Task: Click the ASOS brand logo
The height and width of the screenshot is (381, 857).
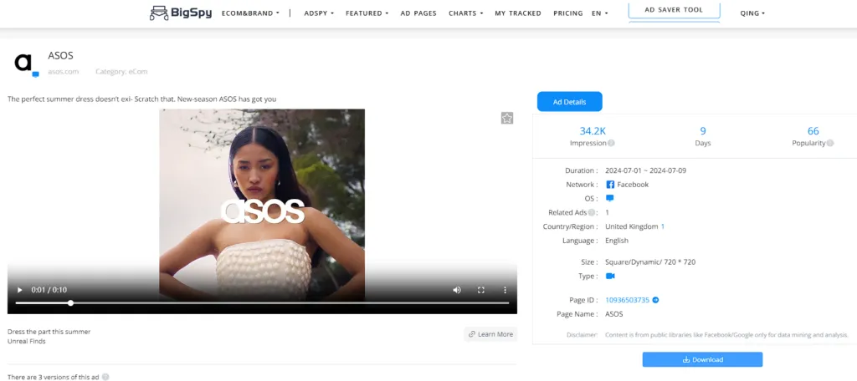Action: (x=25, y=63)
